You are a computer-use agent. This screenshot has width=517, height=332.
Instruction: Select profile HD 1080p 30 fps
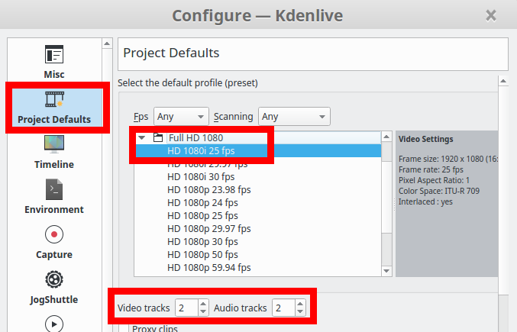click(202, 242)
